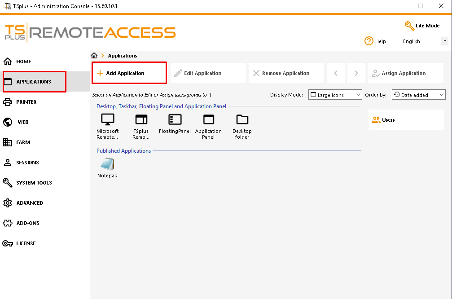Go to the Printer section

click(26, 102)
